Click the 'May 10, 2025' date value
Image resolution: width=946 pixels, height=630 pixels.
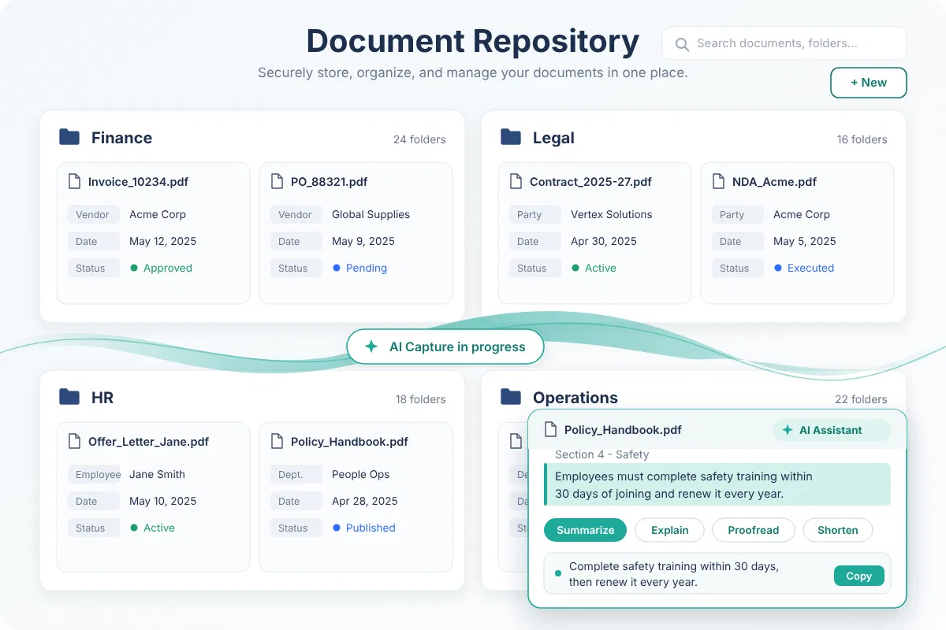(x=162, y=501)
